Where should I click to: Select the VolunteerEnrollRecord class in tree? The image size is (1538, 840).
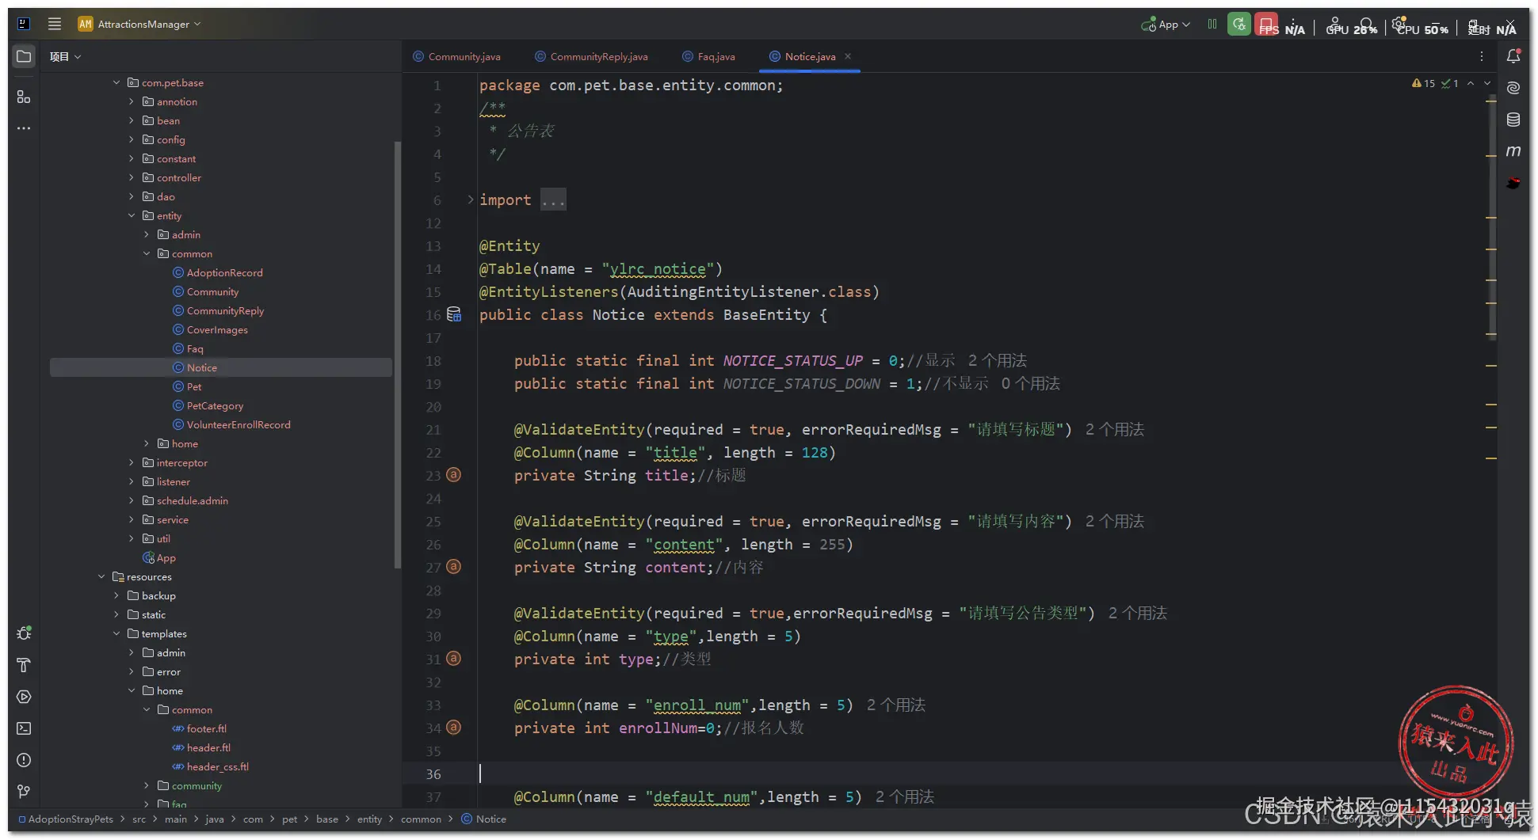click(x=239, y=424)
